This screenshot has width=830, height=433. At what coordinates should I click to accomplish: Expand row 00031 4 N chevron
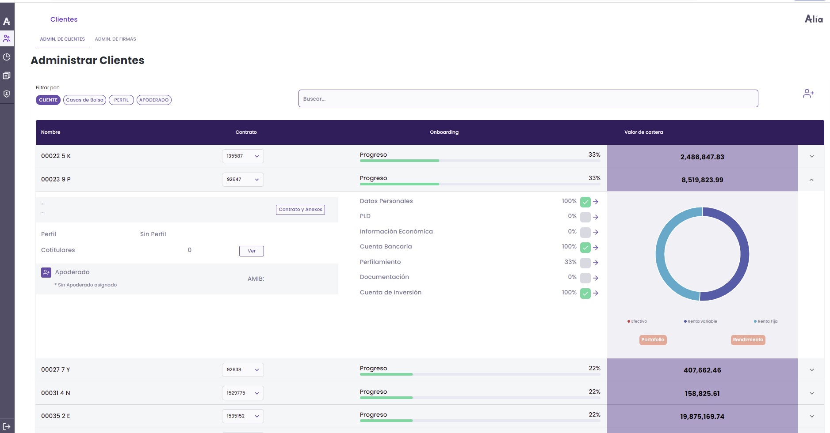[x=812, y=394]
